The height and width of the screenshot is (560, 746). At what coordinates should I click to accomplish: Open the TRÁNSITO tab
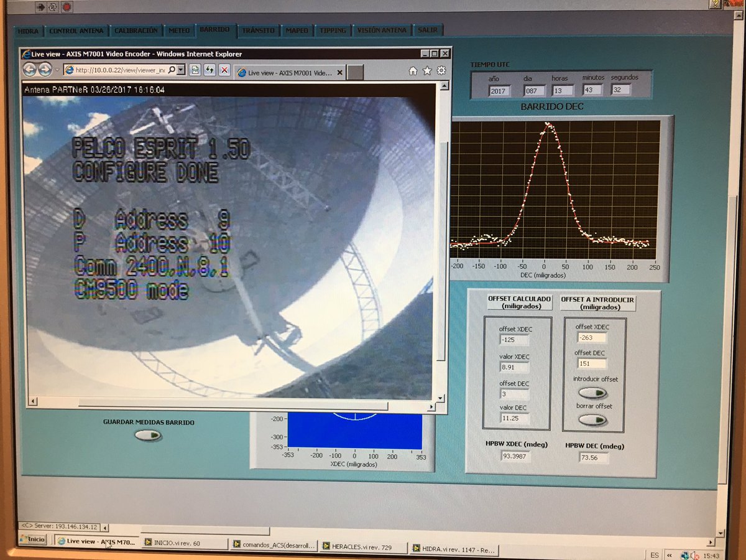tap(259, 30)
